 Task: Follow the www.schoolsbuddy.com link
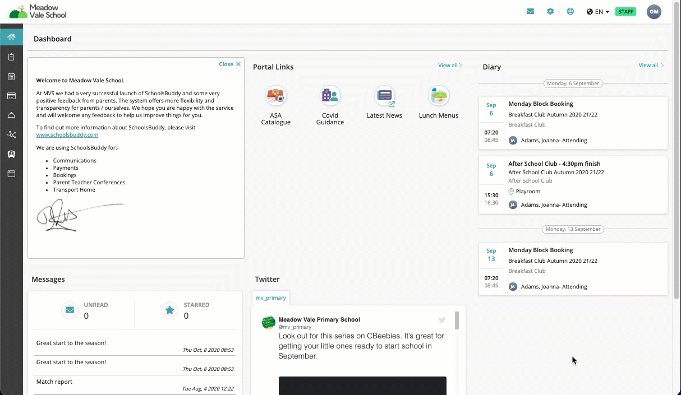pyautogui.click(x=67, y=134)
